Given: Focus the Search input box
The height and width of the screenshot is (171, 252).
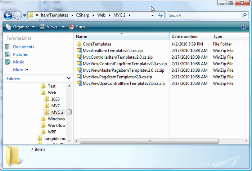Looking at the screenshot, I should 204,15.
